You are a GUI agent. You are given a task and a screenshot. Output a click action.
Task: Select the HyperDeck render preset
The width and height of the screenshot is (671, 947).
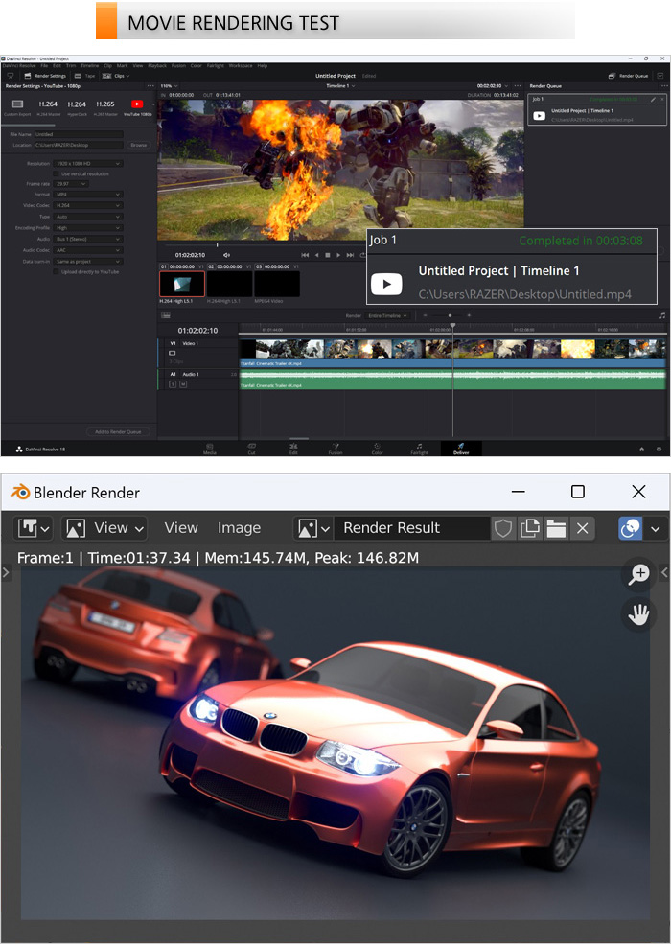(77, 107)
